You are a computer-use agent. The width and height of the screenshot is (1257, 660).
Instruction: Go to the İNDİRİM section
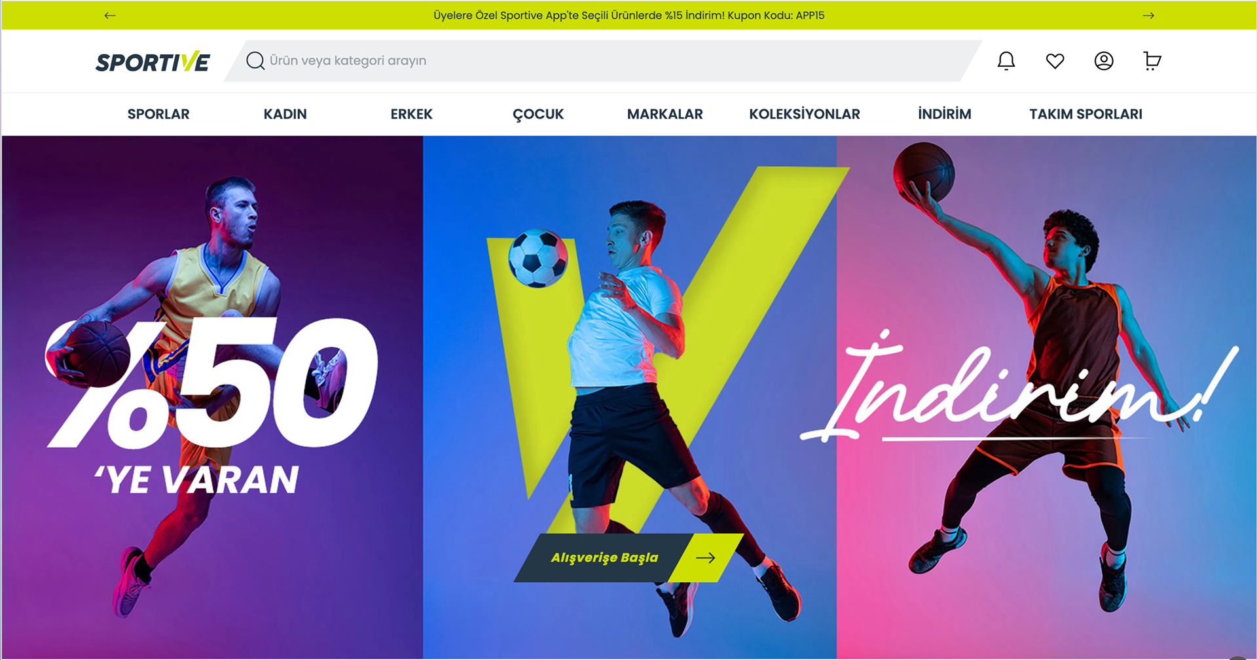tap(945, 114)
